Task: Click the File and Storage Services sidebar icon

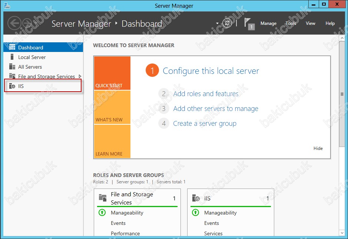Action: point(12,76)
